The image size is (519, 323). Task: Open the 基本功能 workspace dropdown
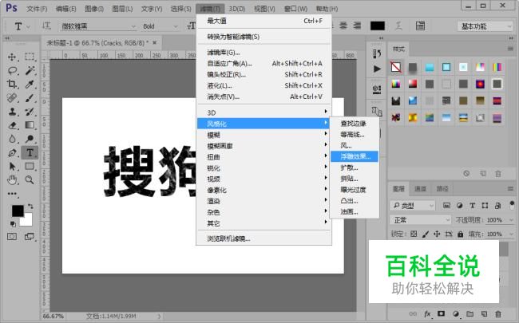coord(485,26)
